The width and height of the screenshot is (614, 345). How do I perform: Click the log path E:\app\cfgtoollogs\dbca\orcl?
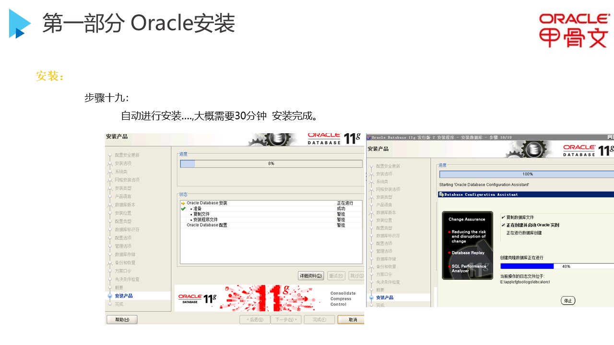point(525,282)
